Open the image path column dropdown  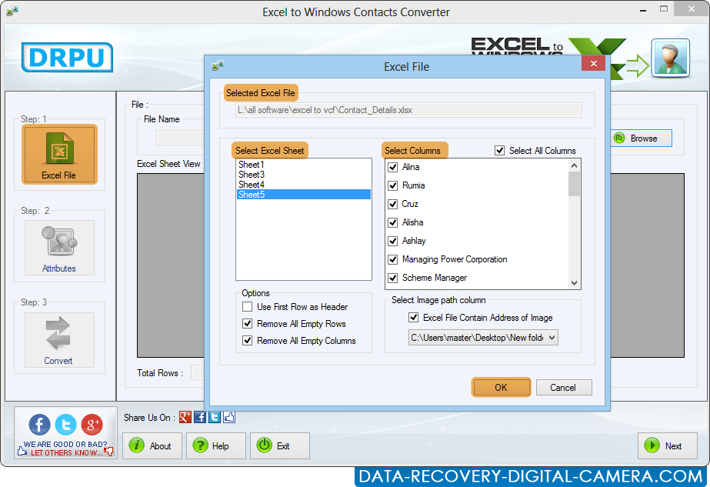[483, 338]
